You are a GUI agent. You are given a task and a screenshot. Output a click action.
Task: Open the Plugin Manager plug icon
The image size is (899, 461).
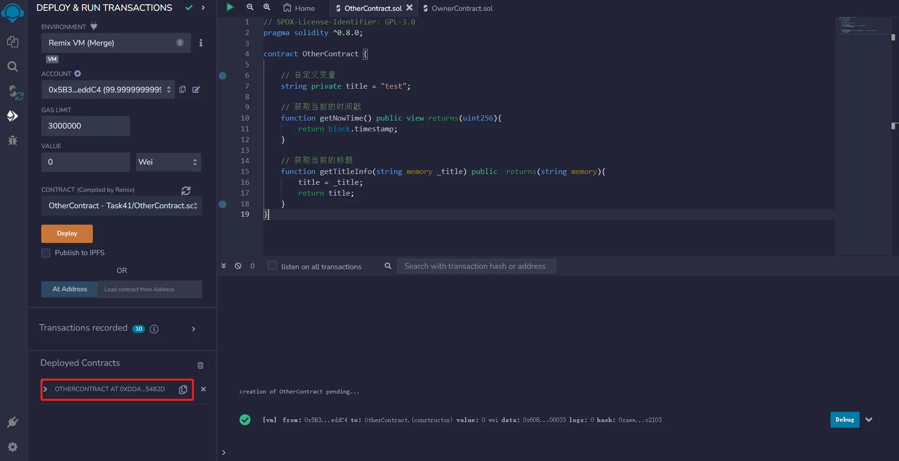point(13,422)
